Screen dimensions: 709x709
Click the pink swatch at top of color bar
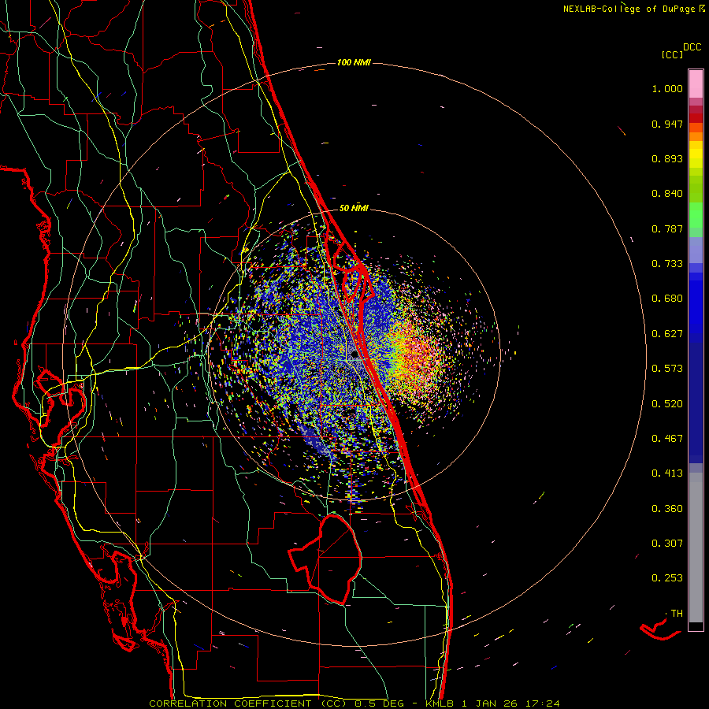(696, 84)
